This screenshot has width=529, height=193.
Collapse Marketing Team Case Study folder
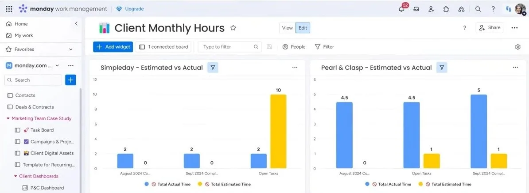[x=8, y=118]
